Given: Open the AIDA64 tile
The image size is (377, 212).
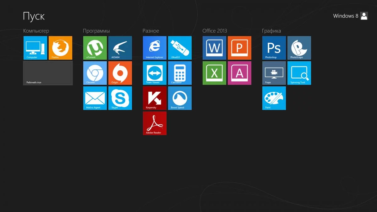Looking at the screenshot, I should (120, 48).
